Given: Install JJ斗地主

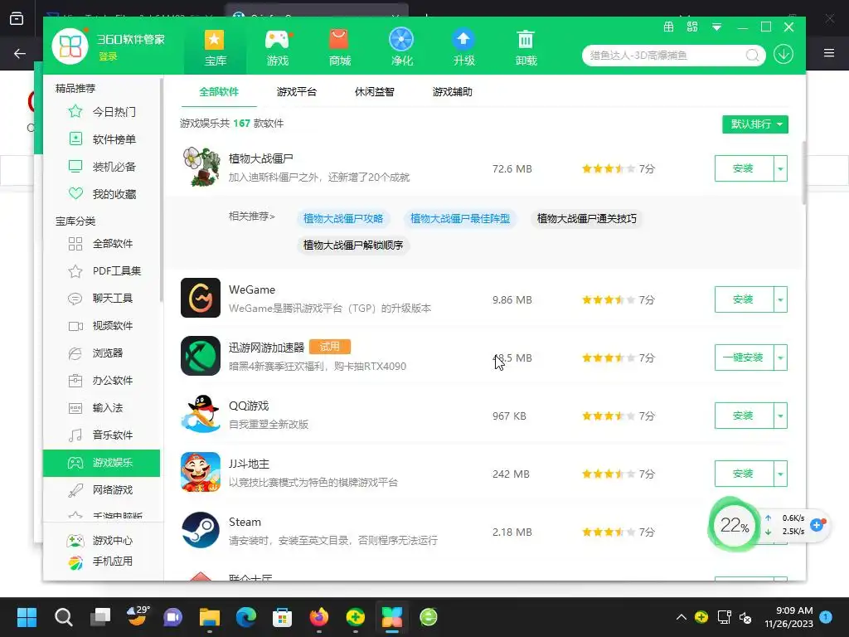Looking at the screenshot, I should point(744,474).
